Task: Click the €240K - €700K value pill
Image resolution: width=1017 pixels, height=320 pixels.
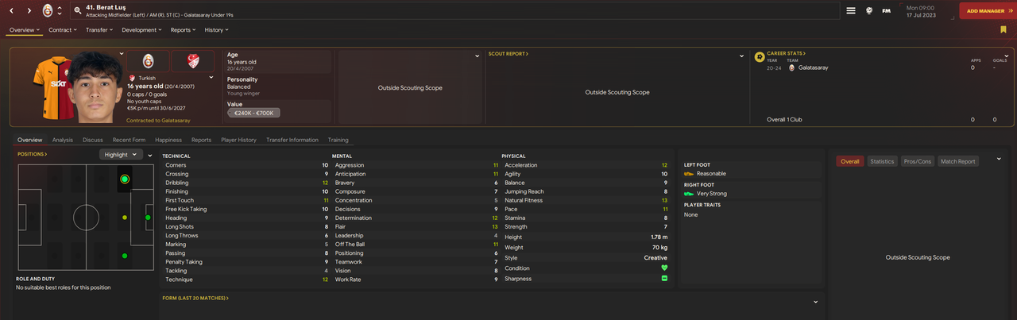Action: coord(254,114)
